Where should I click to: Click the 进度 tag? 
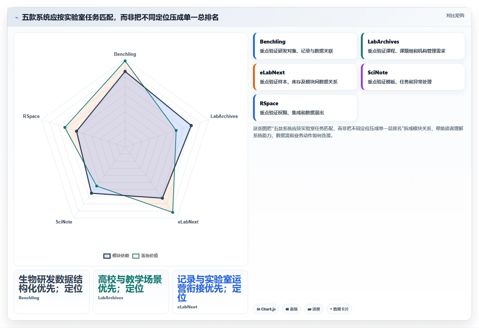[314, 309]
